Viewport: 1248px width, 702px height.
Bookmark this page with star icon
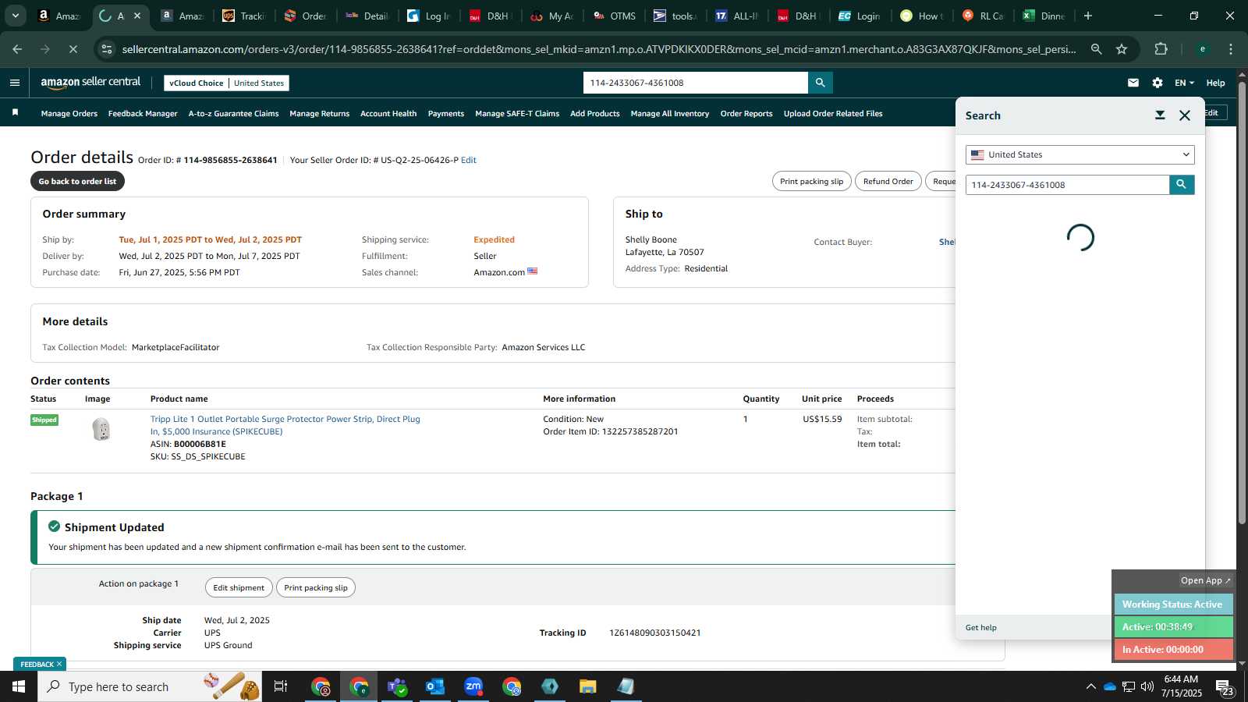1122,49
